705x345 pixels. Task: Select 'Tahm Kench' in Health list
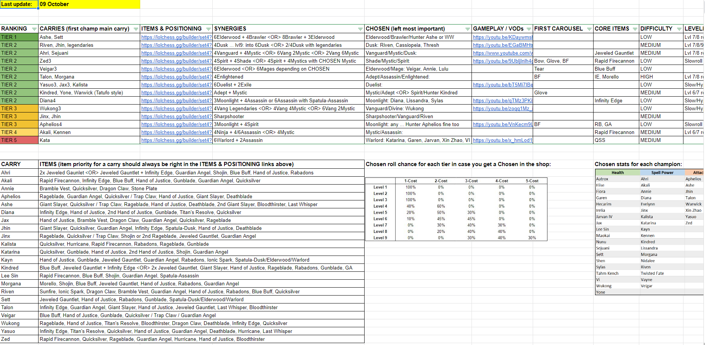tap(607, 273)
